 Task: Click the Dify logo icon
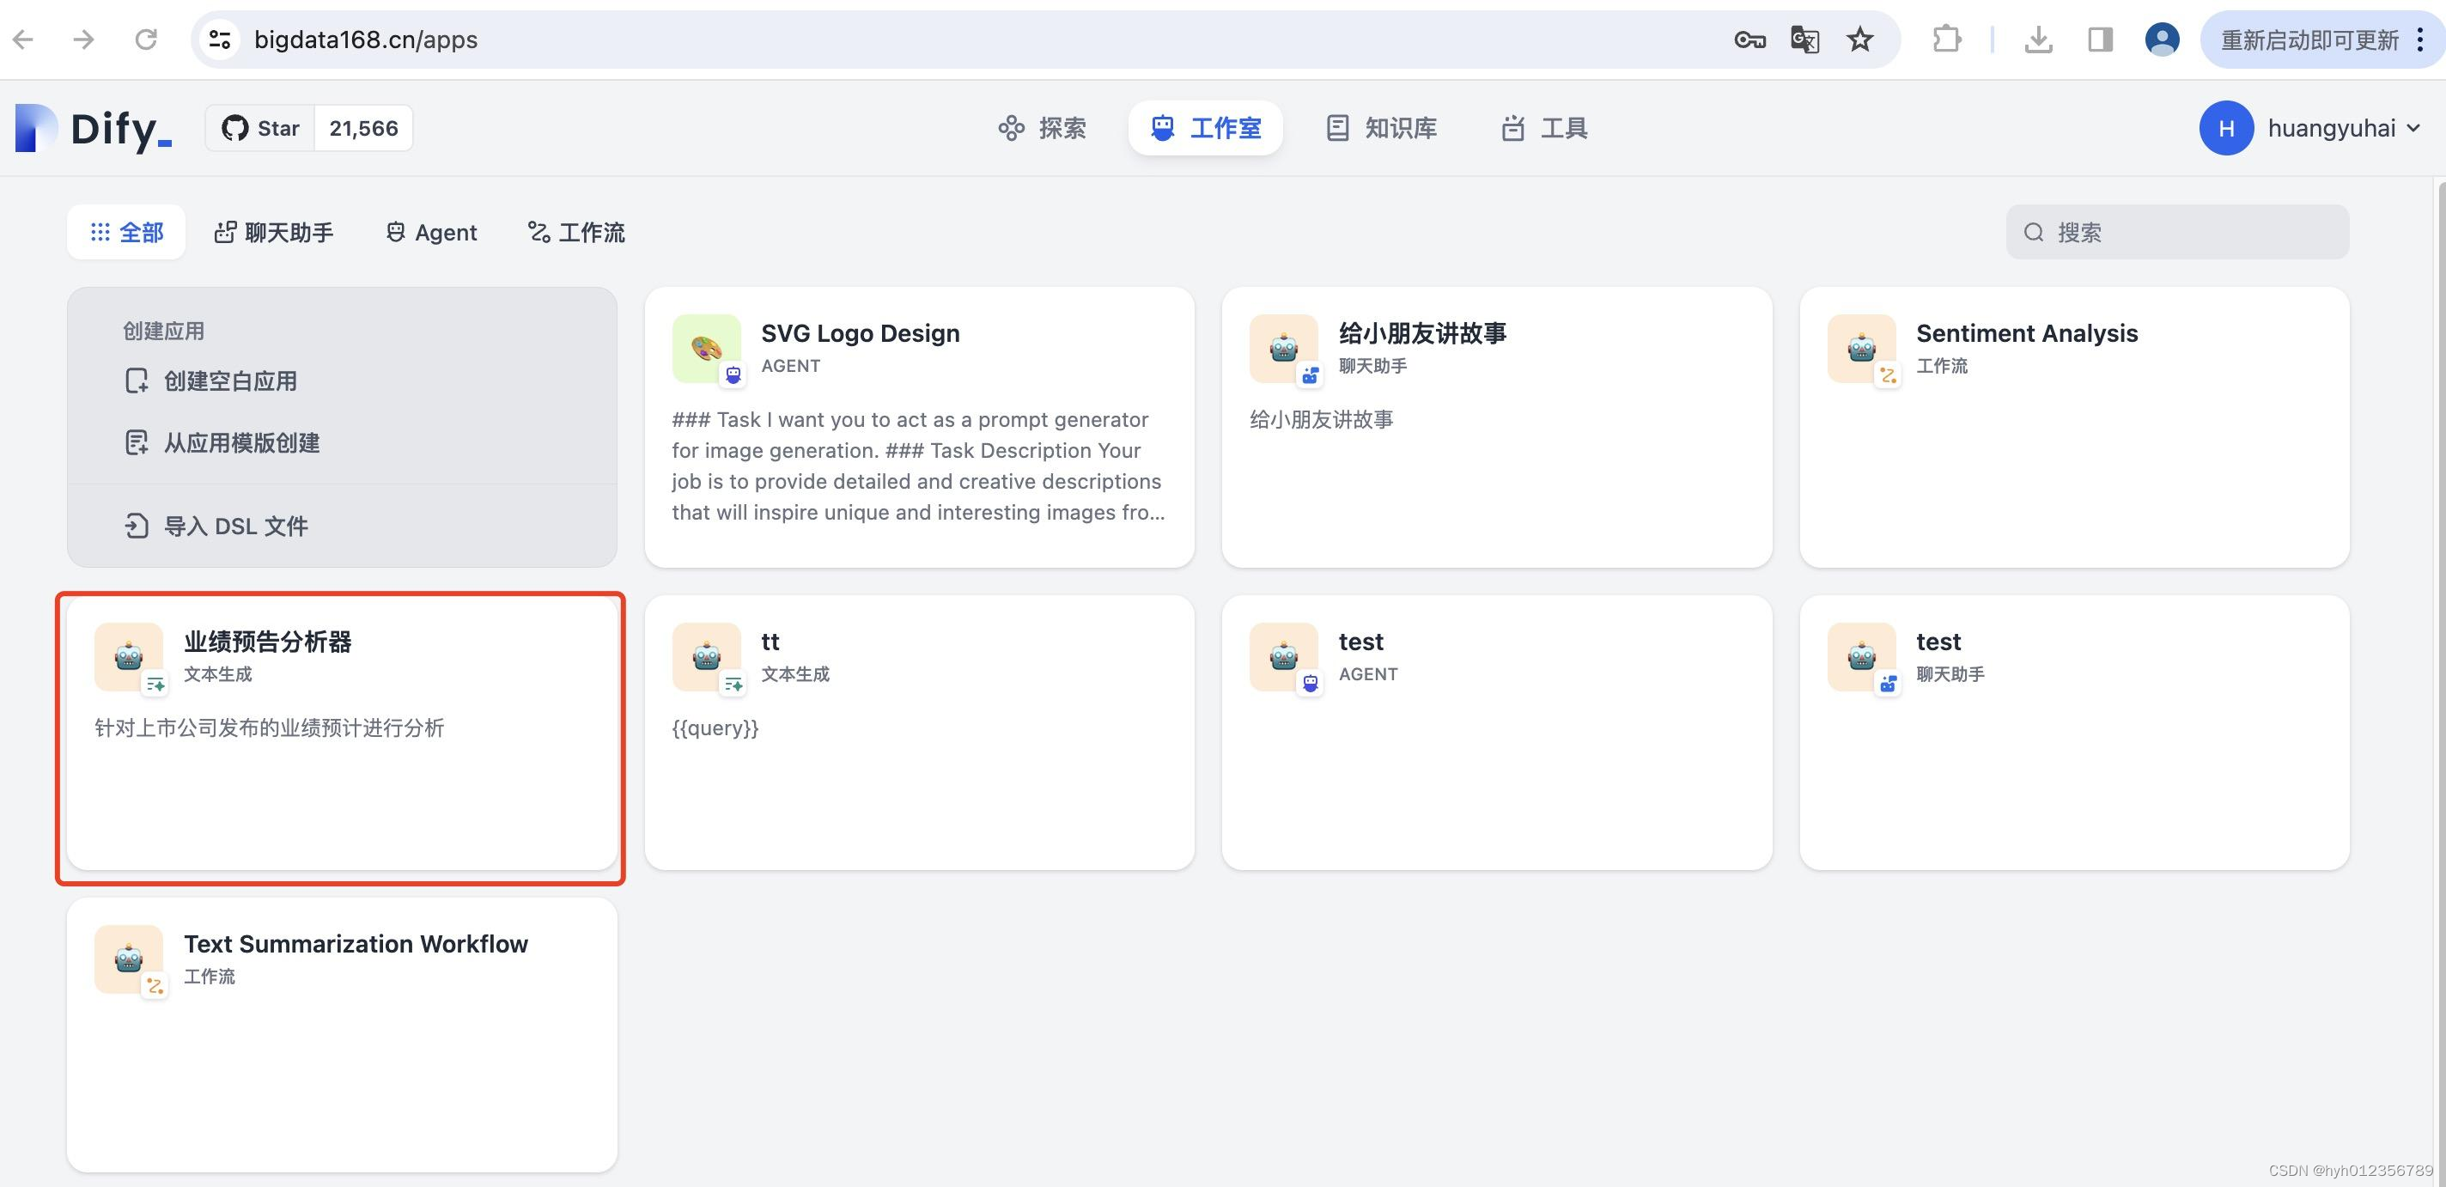(x=36, y=128)
